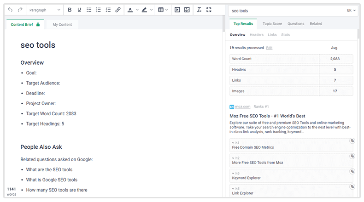Insert an image from toolbar

[187, 10]
